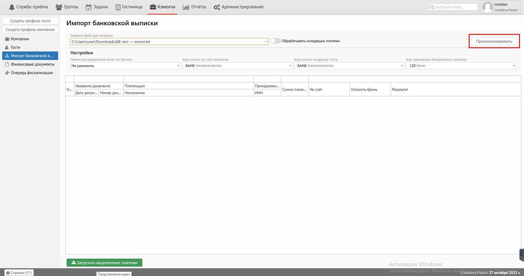The width and height of the screenshot is (524, 276).
Task: Switch to the Клиенты tab
Action: pyautogui.click(x=163, y=7)
